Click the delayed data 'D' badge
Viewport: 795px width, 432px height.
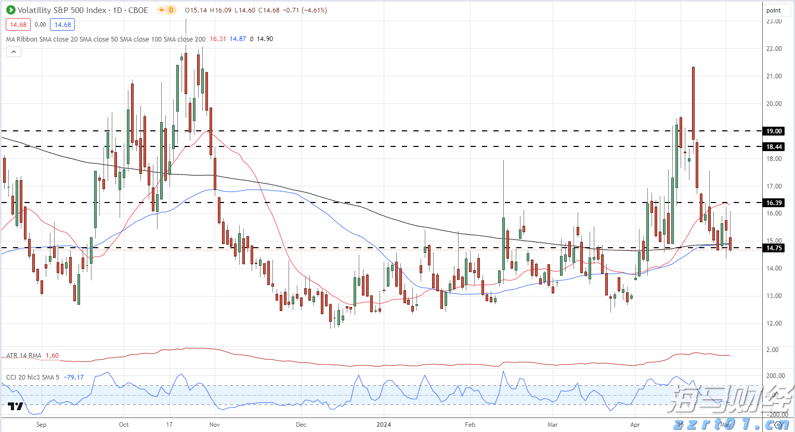click(171, 10)
